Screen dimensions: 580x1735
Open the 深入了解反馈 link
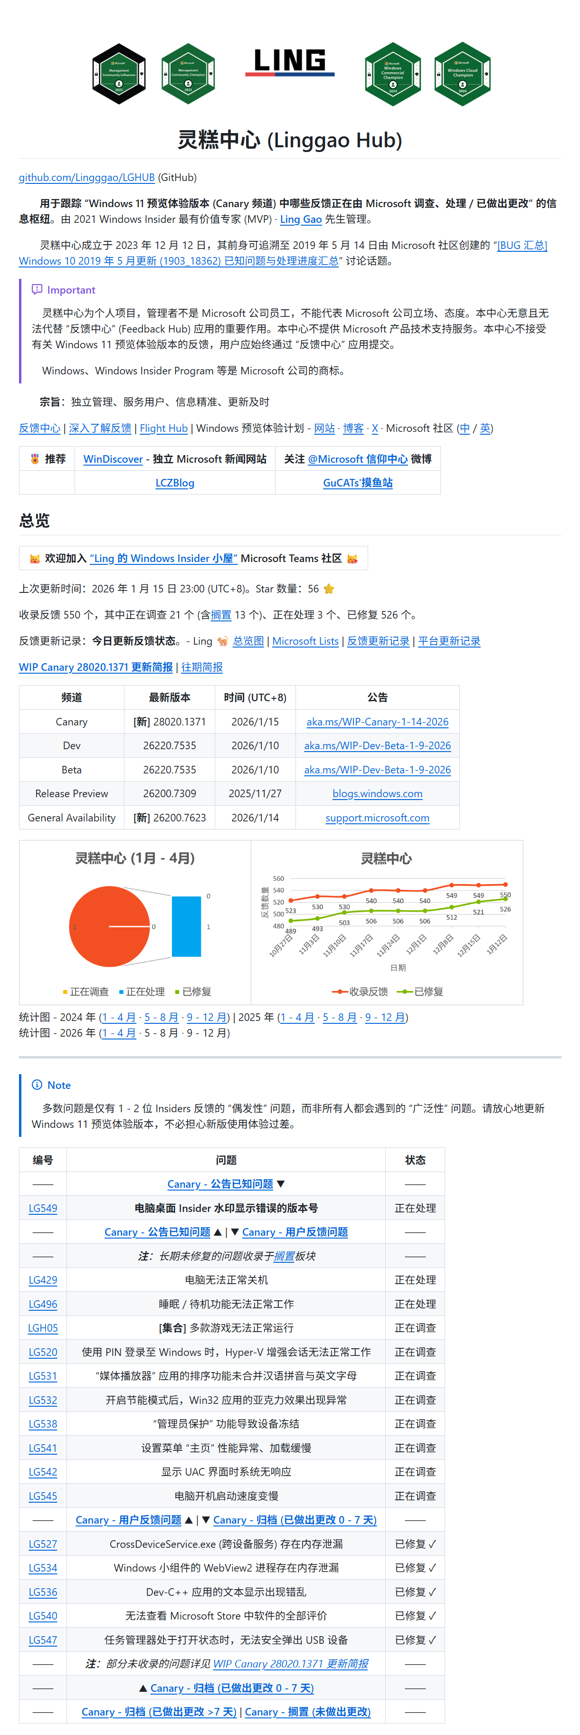coord(100,429)
